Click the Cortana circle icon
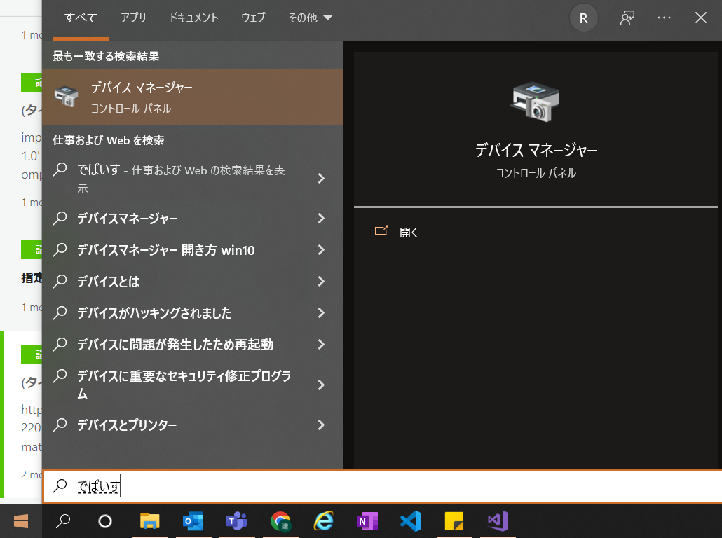 pyautogui.click(x=104, y=522)
